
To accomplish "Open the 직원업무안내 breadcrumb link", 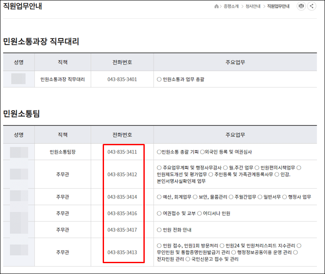I will (x=278, y=6).
